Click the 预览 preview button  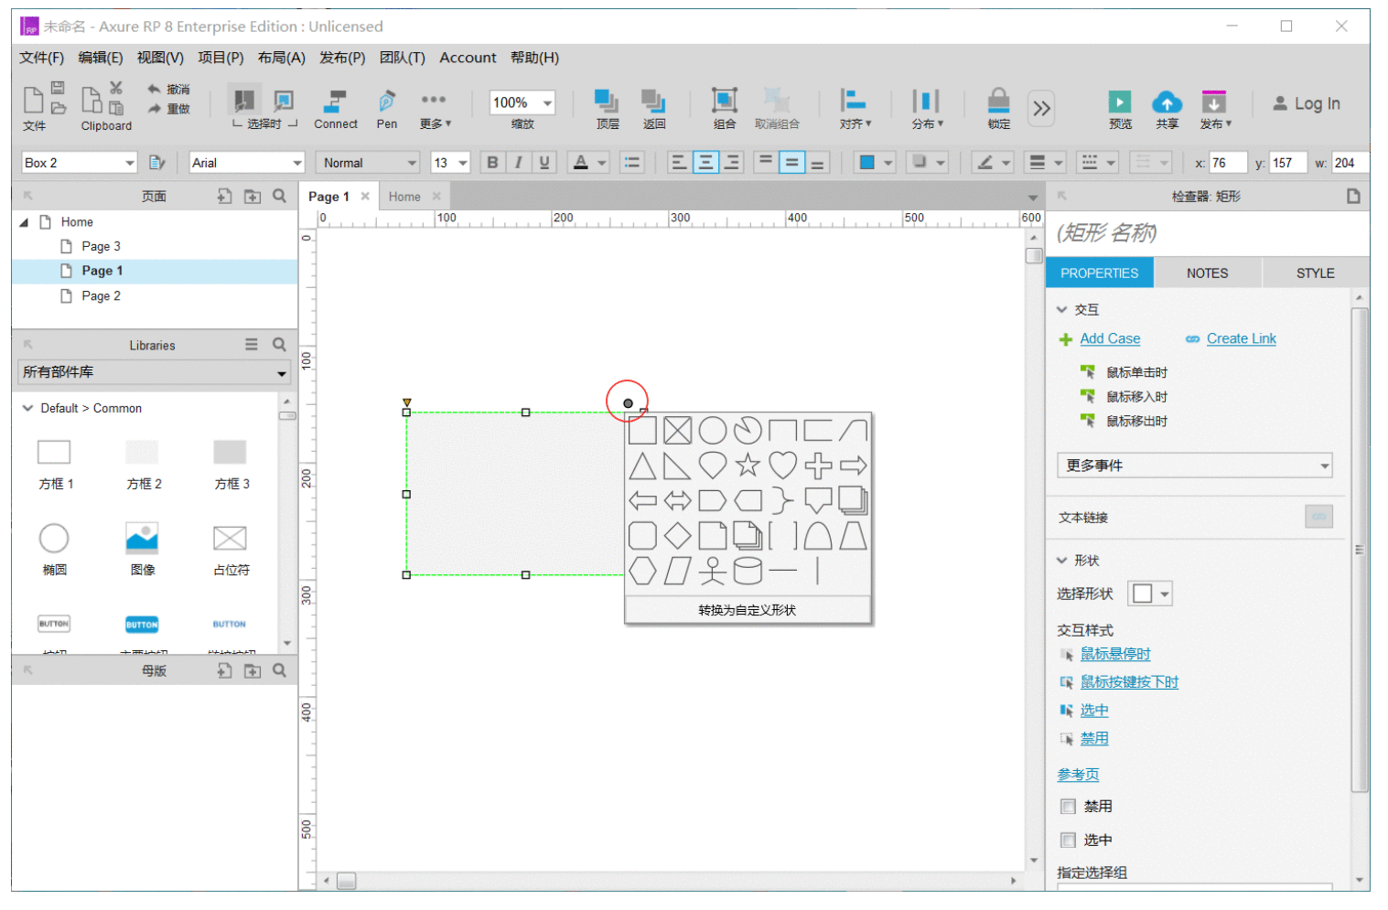[1120, 110]
